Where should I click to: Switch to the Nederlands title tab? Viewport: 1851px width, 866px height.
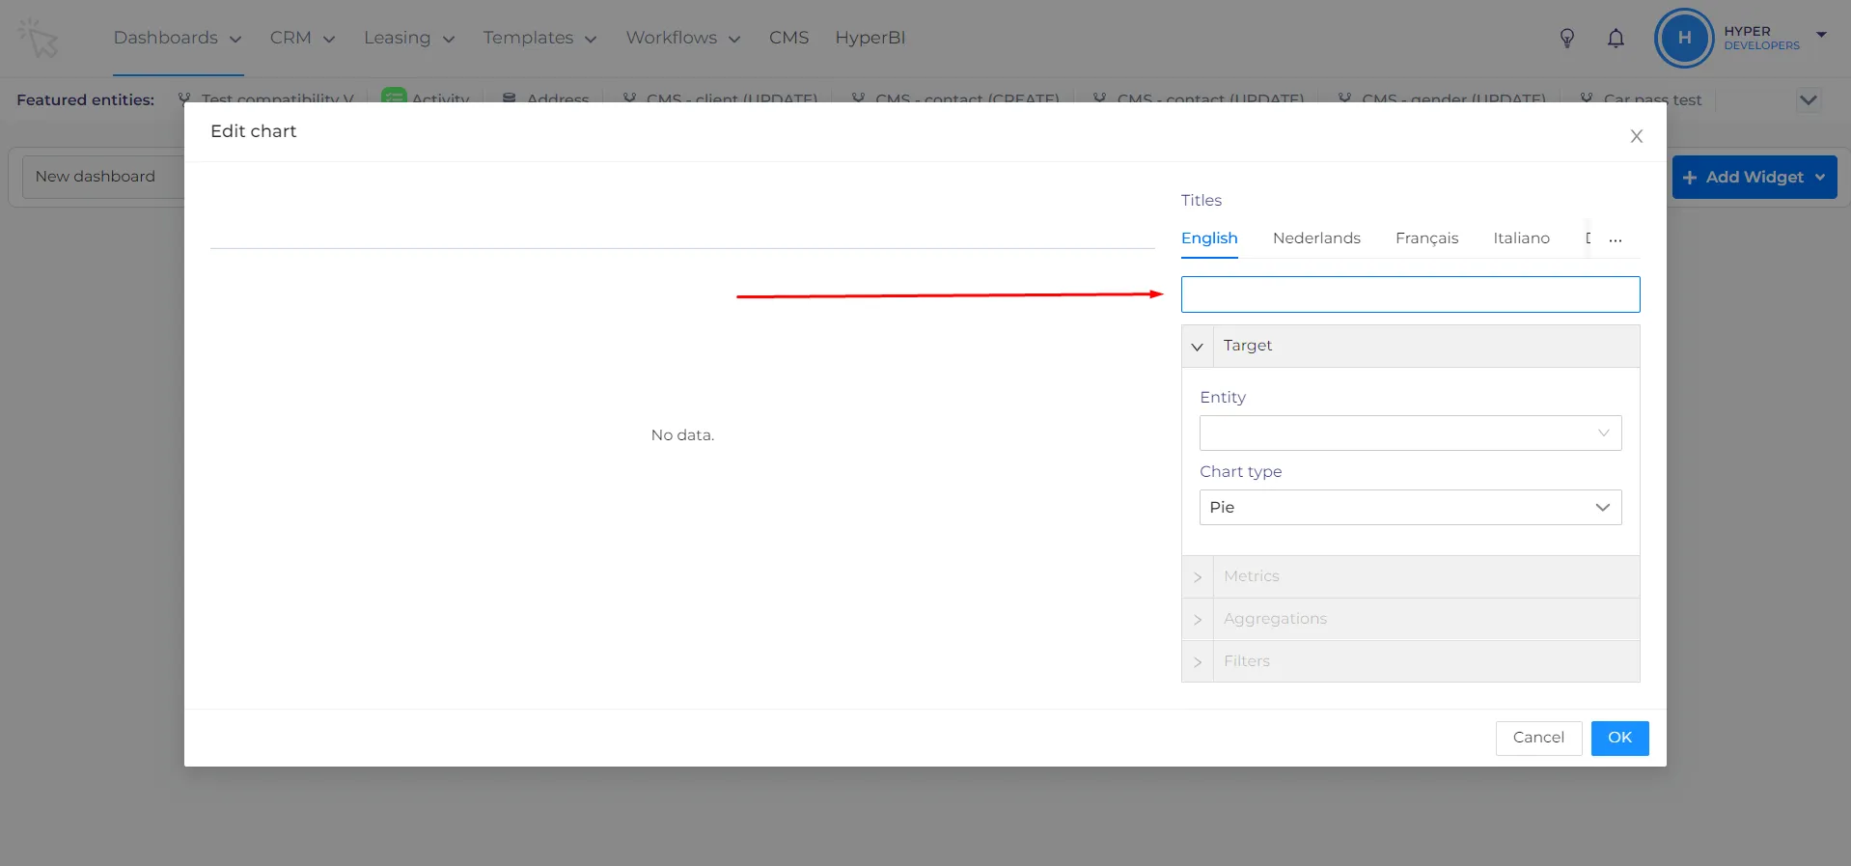point(1316,238)
